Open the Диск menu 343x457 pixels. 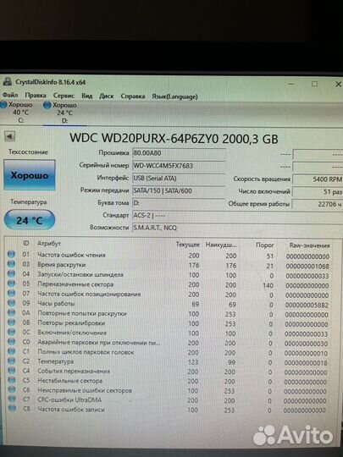click(107, 96)
